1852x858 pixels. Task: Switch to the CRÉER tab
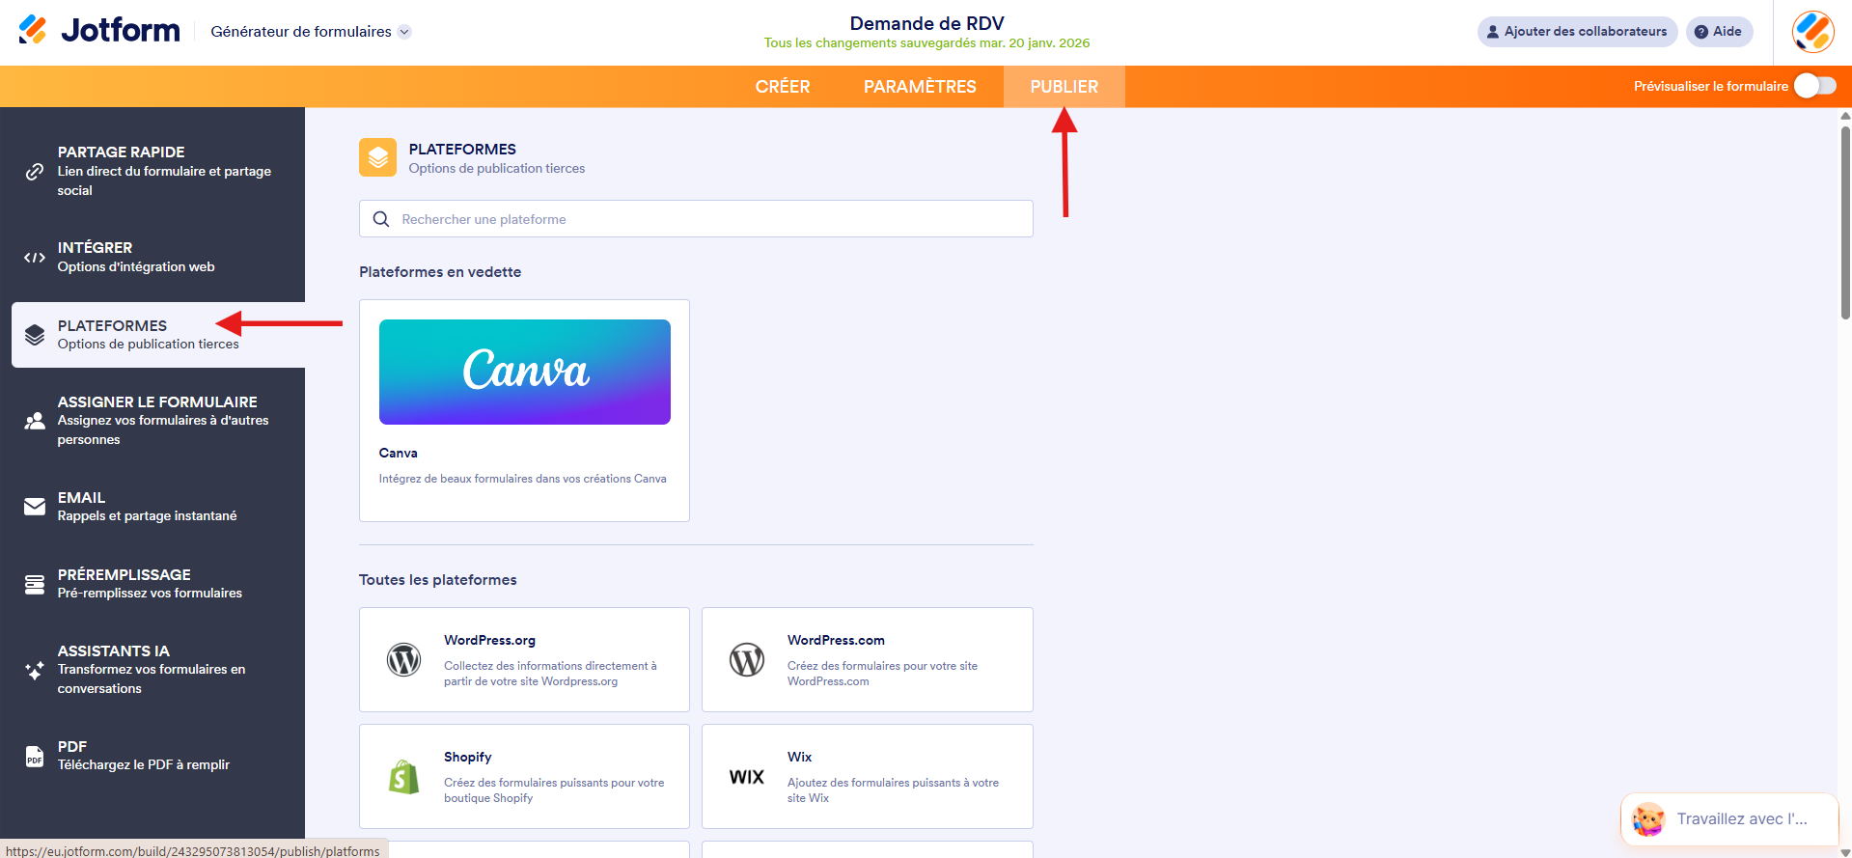tap(783, 87)
